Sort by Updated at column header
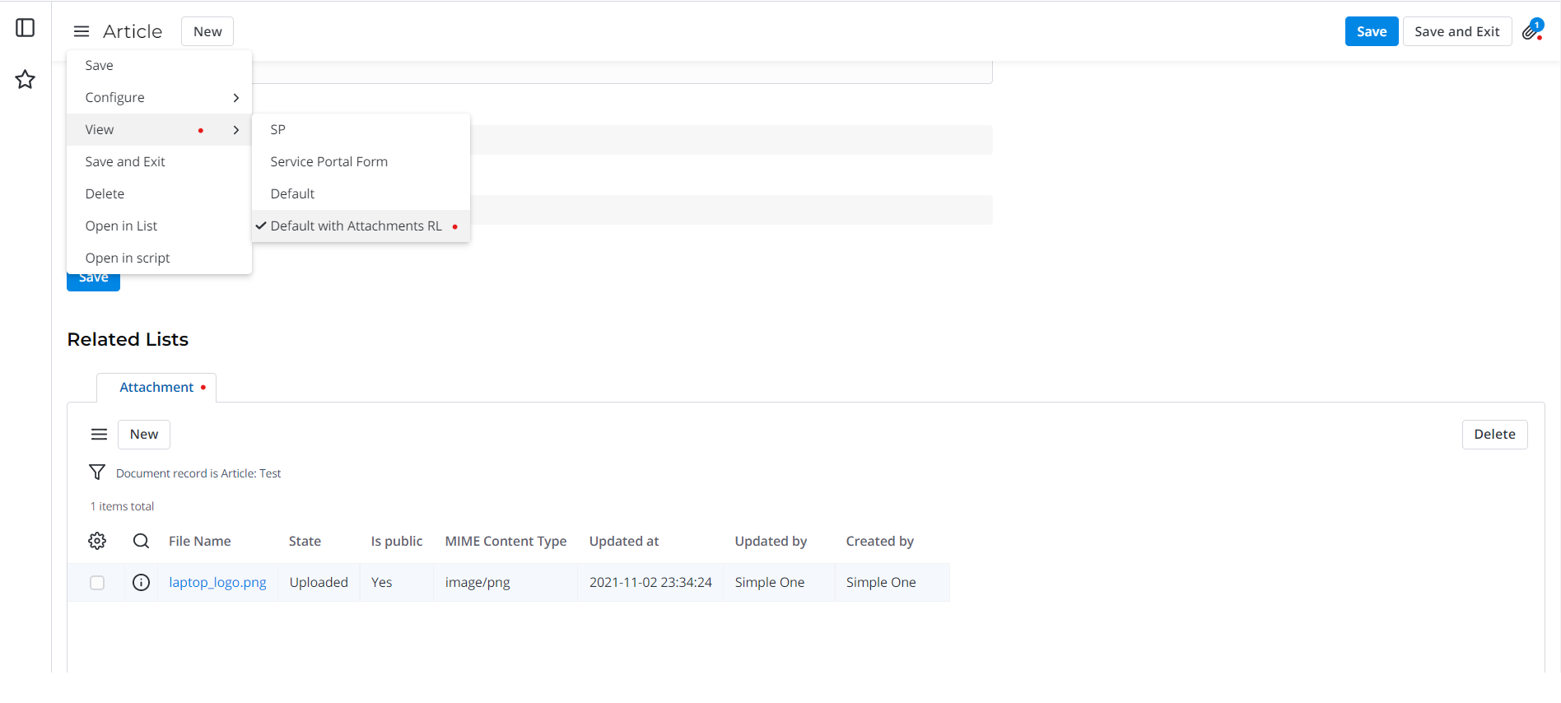 [623, 542]
